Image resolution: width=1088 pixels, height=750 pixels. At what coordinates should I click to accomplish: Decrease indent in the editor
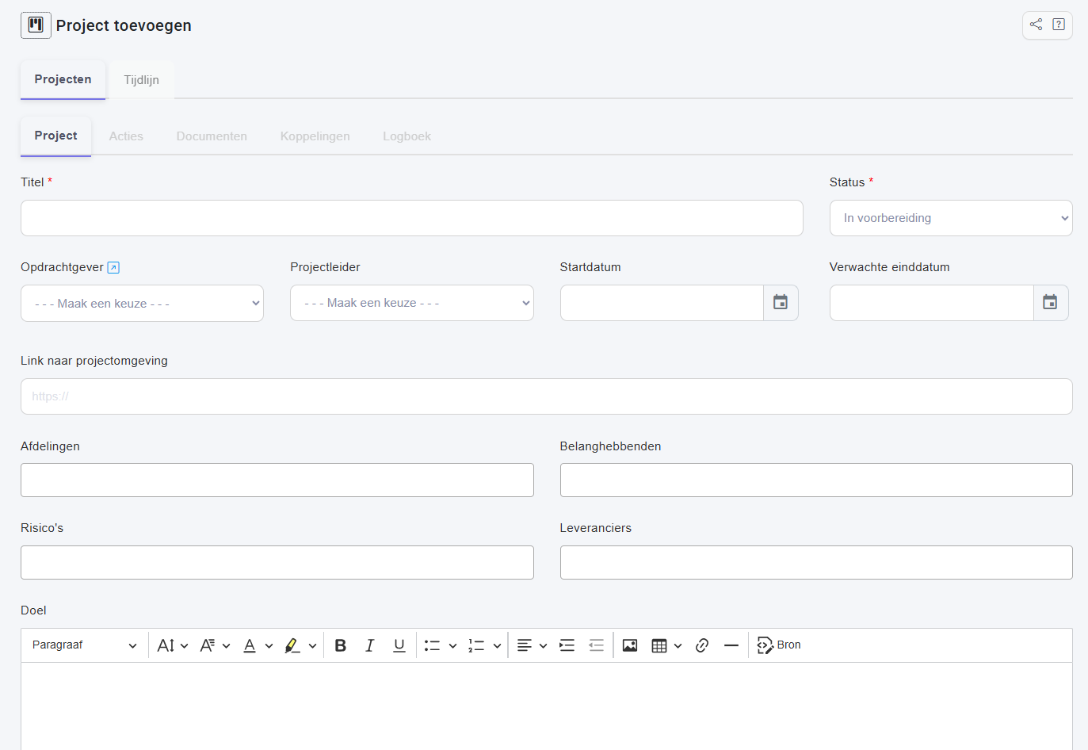[597, 645]
